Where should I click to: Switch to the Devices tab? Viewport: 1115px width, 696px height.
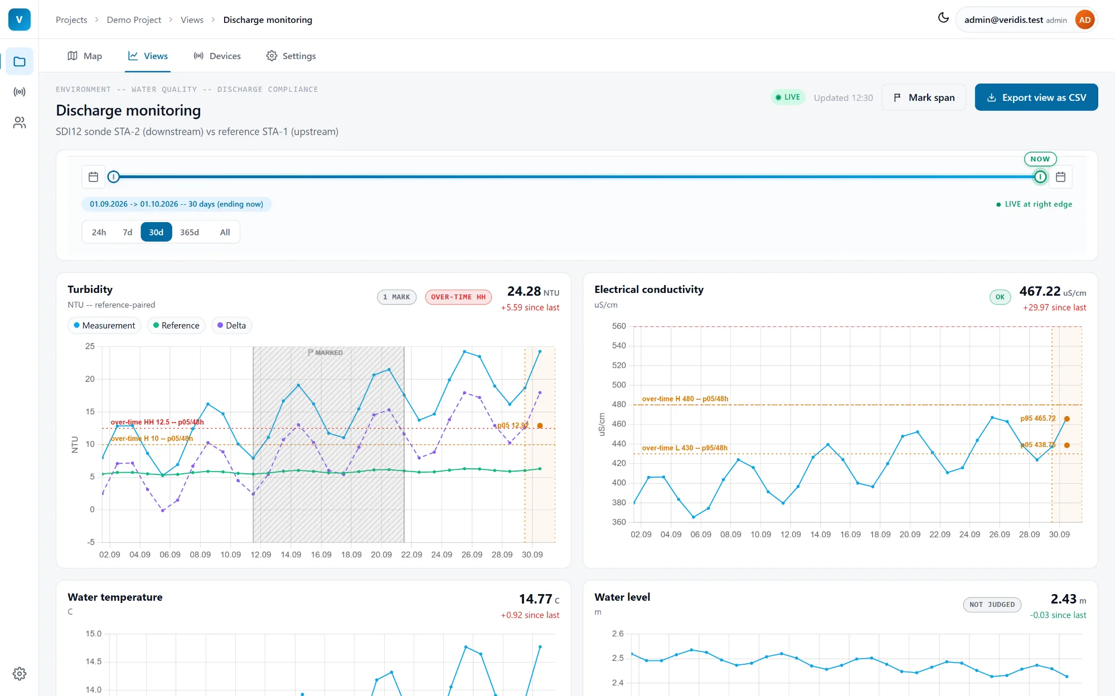point(217,56)
